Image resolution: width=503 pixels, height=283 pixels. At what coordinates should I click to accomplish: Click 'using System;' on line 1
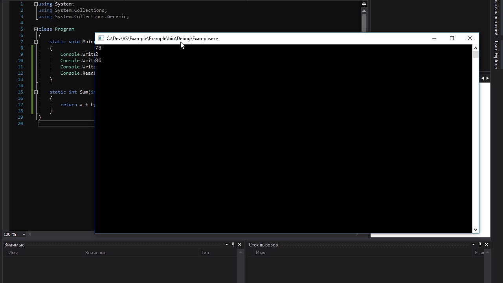pyautogui.click(x=56, y=4)
